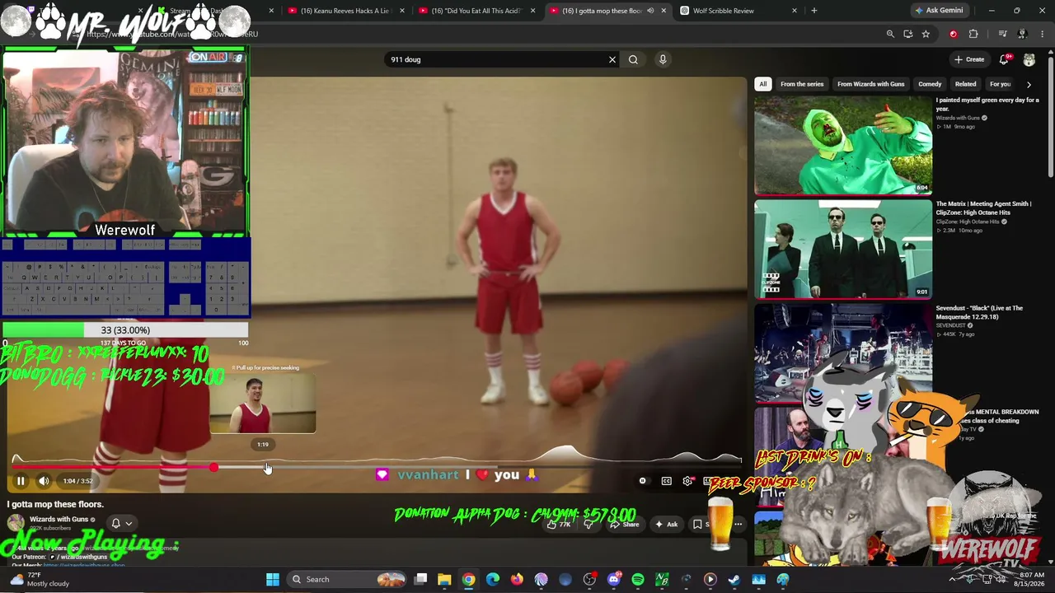Open the weather widget showing 72°F

pyautogui.click(x=40, y=579)
